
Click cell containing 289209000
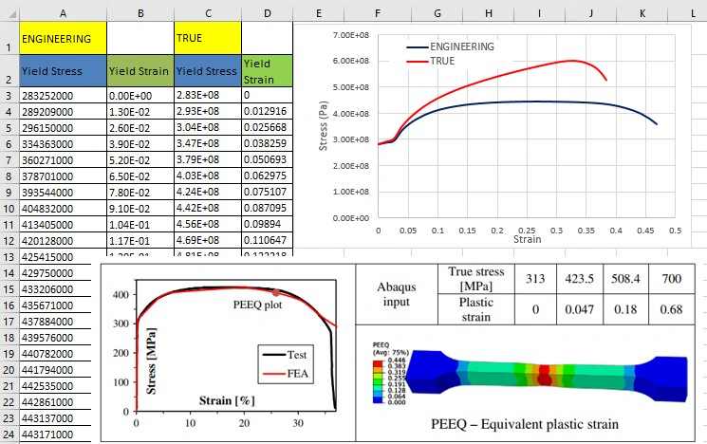pyautogui.click(x=63, y=112)
